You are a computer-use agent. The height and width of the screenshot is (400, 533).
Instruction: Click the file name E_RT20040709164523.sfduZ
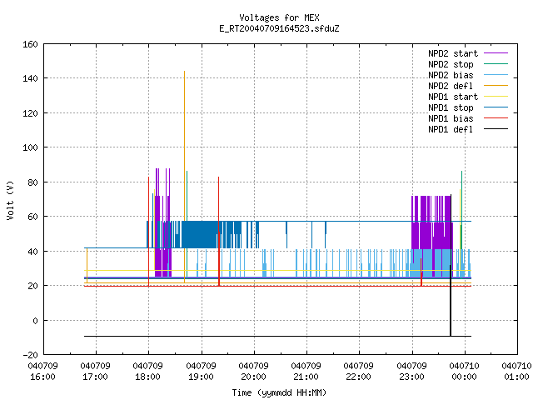click(279, 28)
